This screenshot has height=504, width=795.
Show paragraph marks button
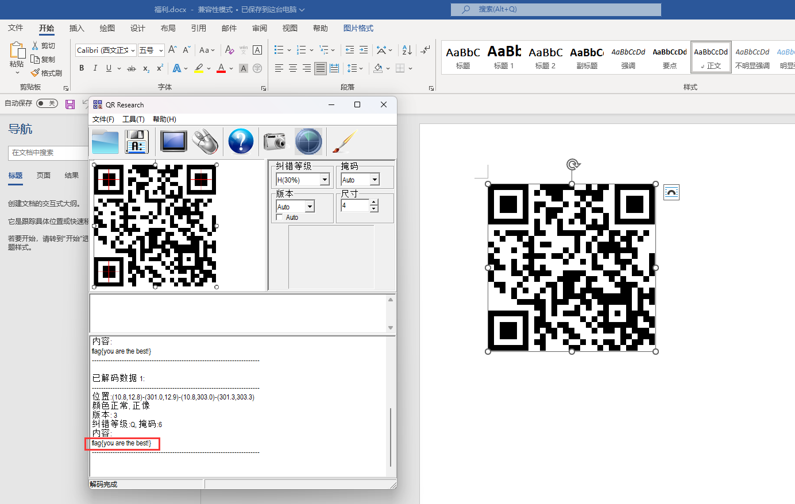pos(425,50)
